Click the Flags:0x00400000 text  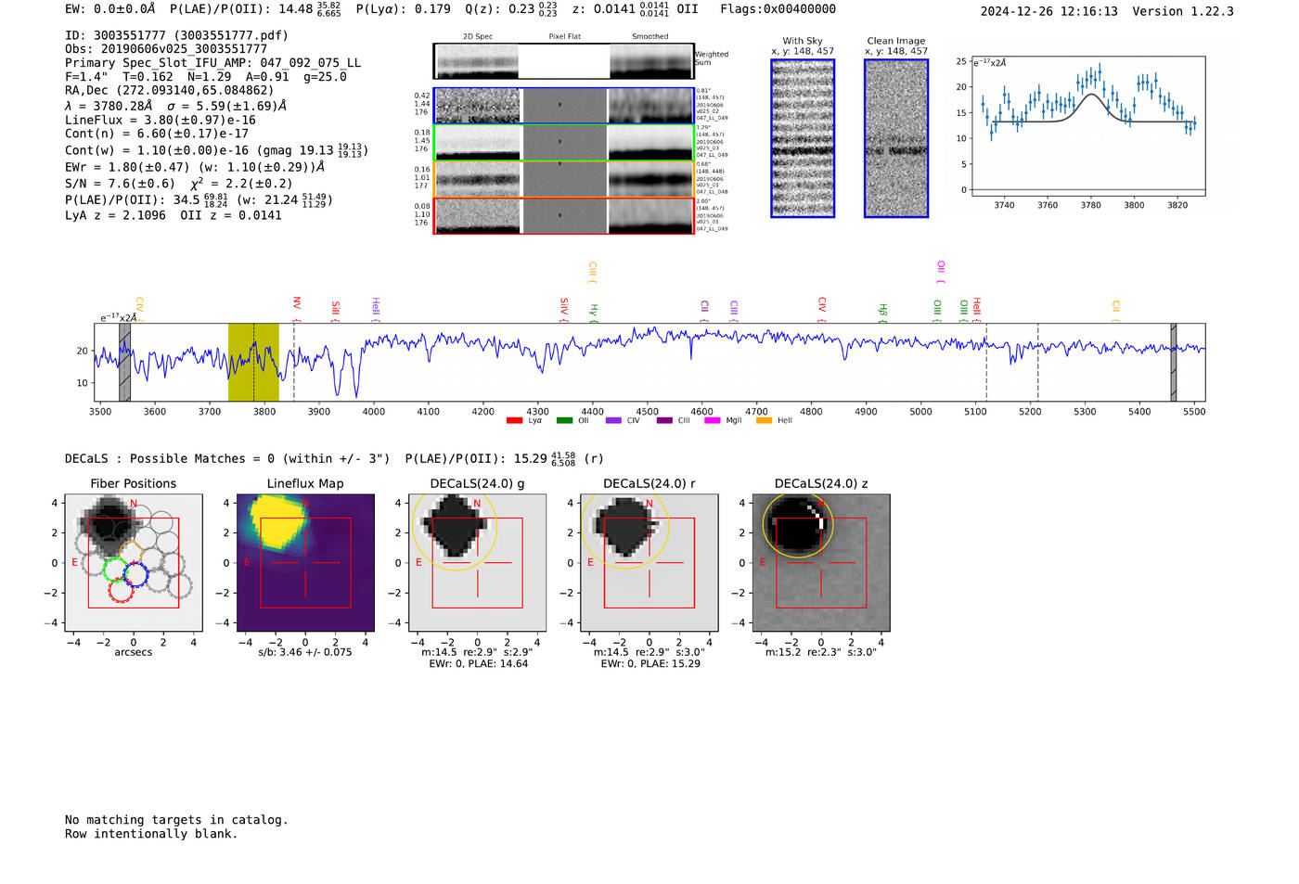778,9
